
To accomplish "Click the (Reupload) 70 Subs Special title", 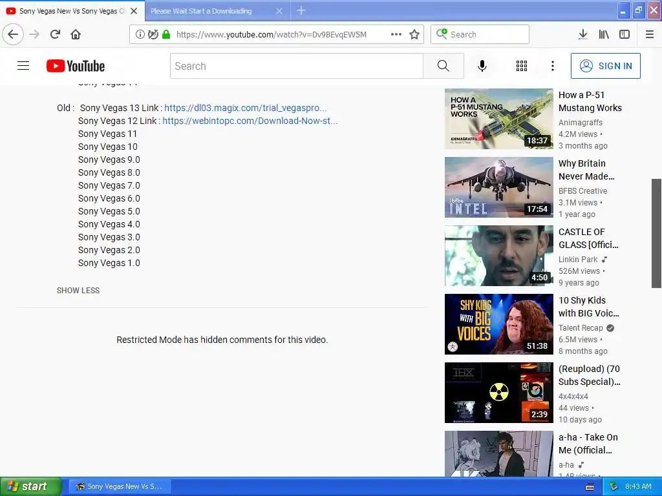I will (590, 375).
